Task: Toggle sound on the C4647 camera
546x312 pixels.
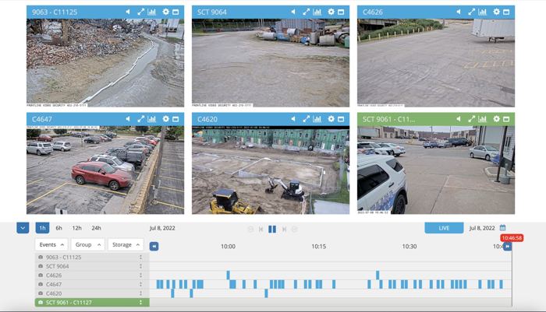Action: pyautogui.click(x=128, y=119)
